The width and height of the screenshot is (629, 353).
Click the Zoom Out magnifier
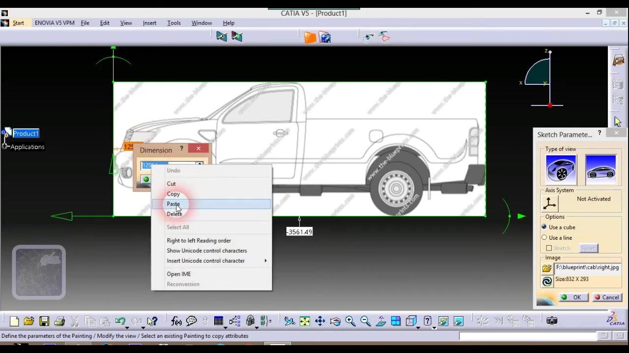(x=366, y=321)
